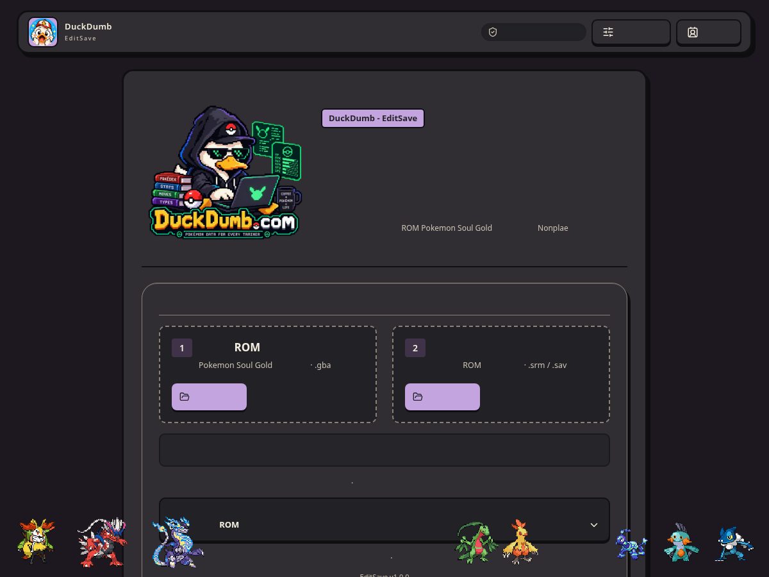Click the empty status box below the upload cards
The width and height of the screenshot is (769, 577).
384,450
